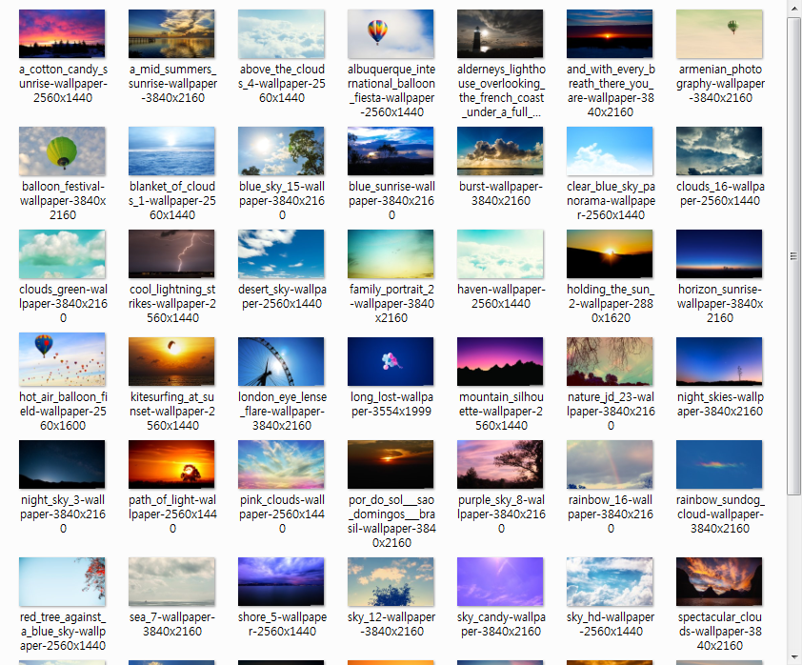This screenshot has width=802, height=665.
Task: Click the blanket_of_clouds_1 thumbnail
Action: point(171,151)
